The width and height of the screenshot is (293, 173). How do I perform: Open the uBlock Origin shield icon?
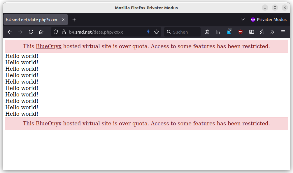(x=241, y=32)
